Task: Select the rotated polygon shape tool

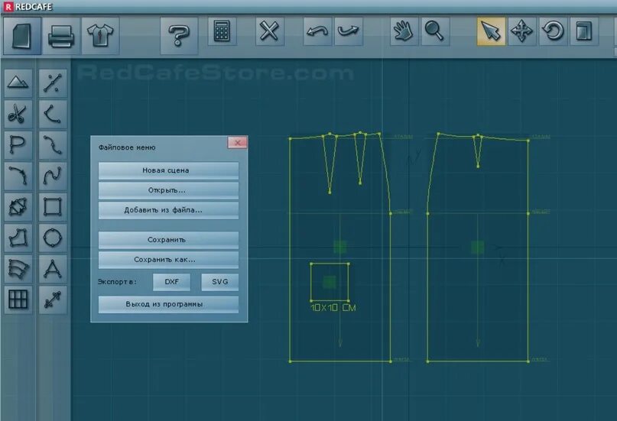Action: (18, 207)
